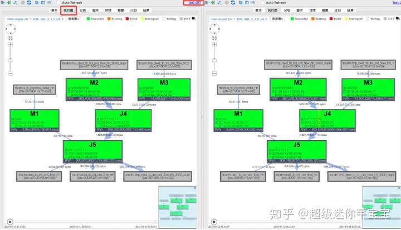Click first green arrow icon in left toolbar
The image size is (401, 230).
3,3
